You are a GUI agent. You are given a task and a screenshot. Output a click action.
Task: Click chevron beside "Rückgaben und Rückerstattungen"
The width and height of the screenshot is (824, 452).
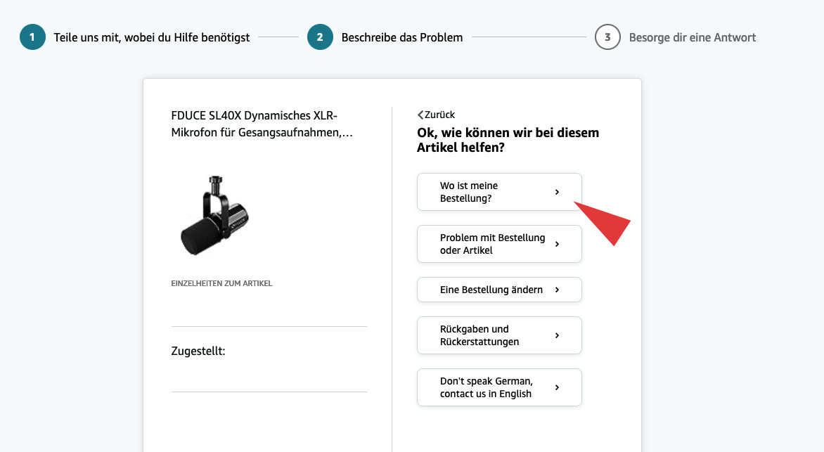[557, 335]
